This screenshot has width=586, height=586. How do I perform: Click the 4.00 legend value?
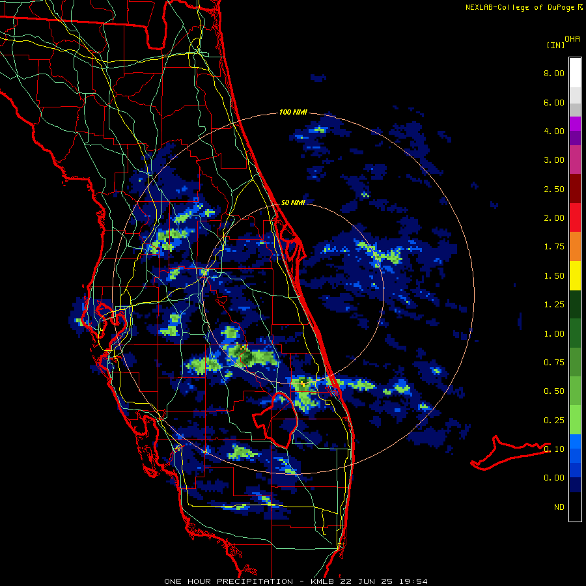point(554,131)
